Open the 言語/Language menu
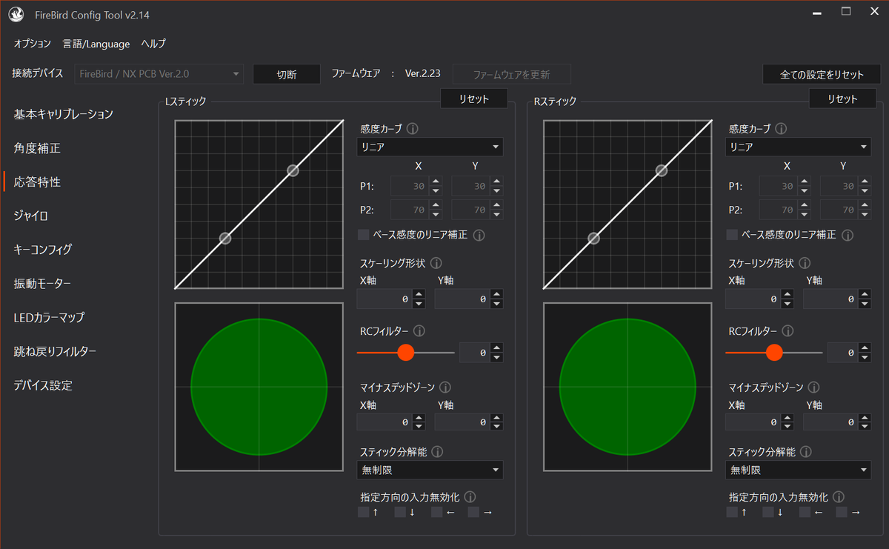 (96, 44)
